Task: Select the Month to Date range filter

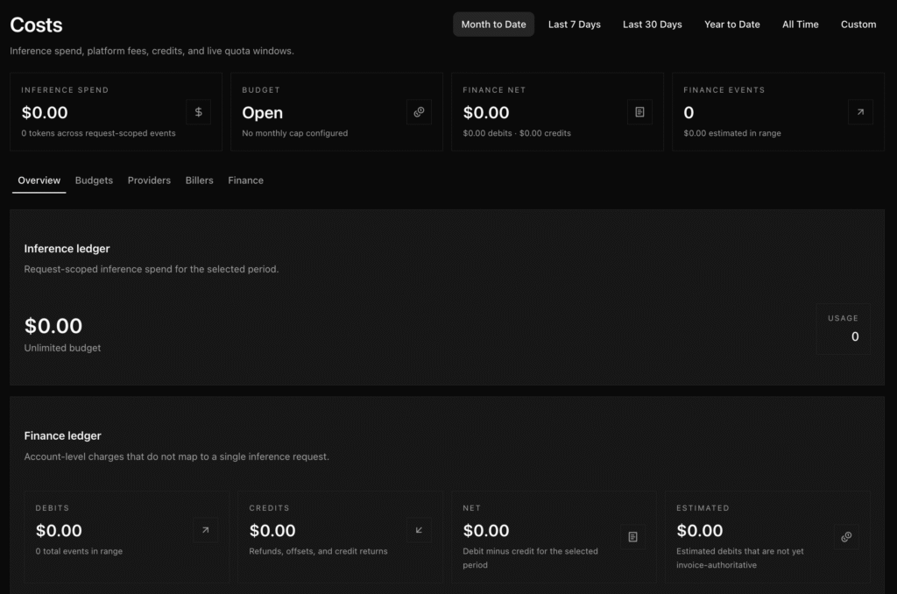Action: [x=493, y=24]
